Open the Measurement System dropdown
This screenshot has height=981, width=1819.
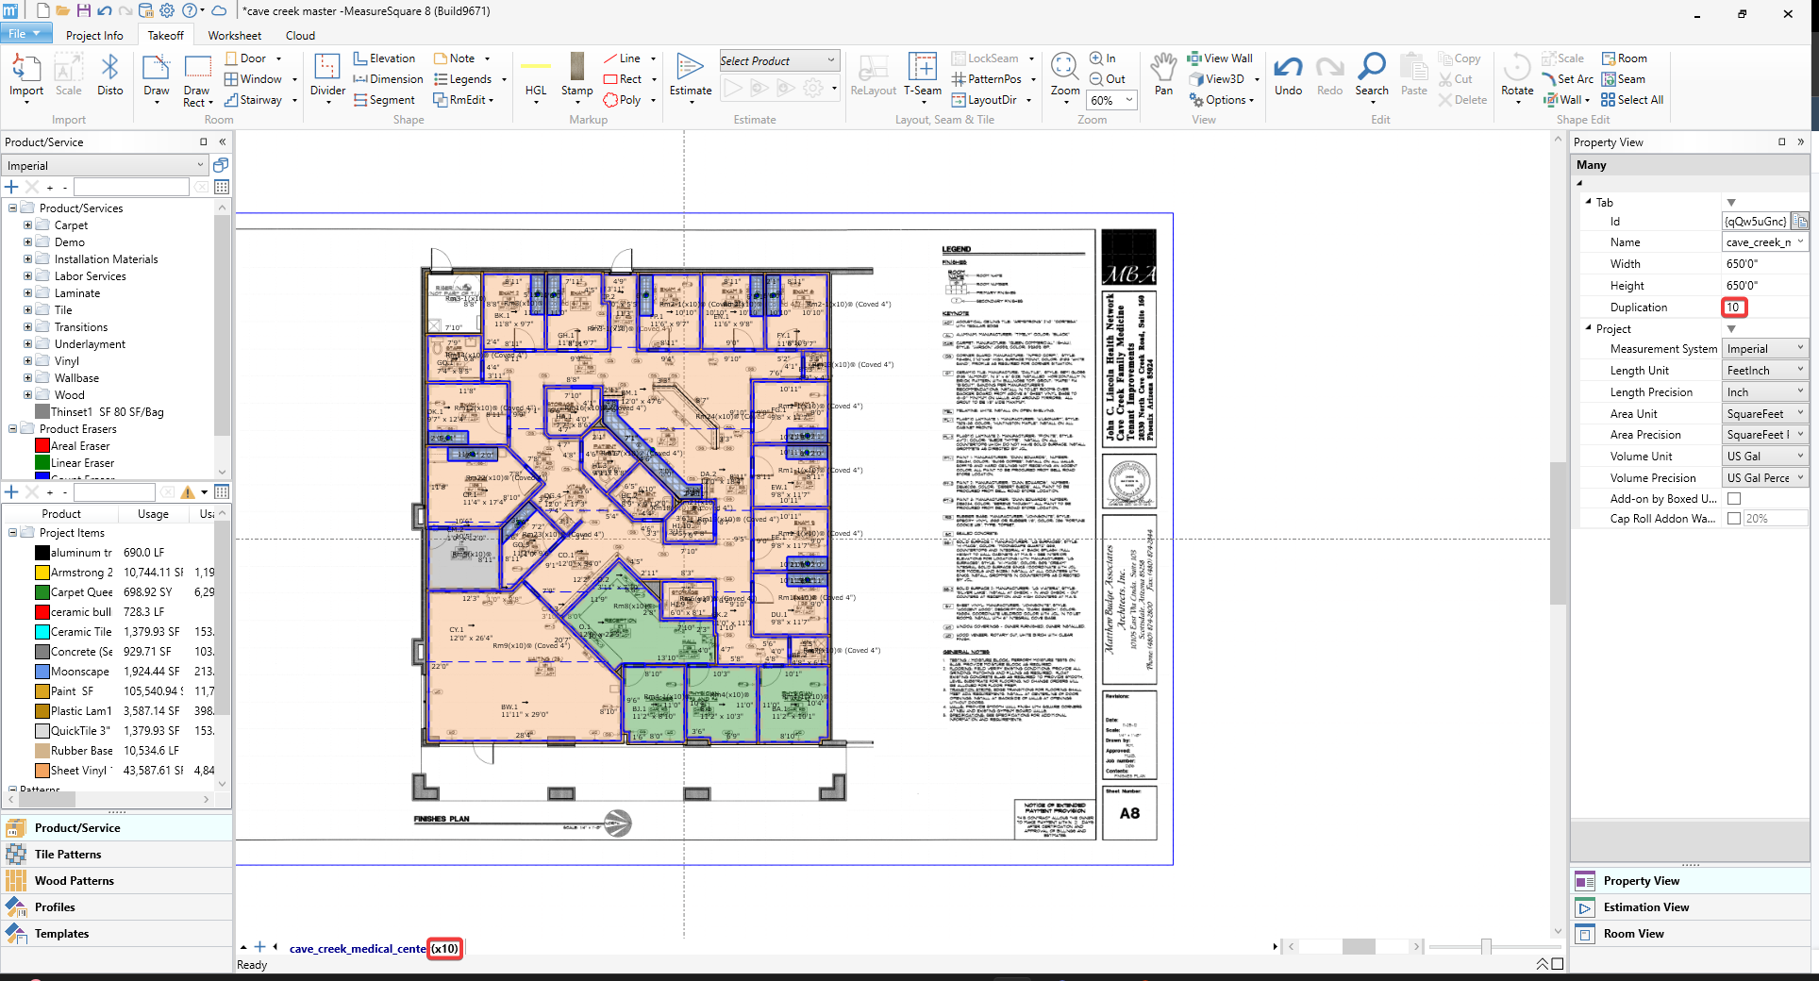(x=1765, y=349)
